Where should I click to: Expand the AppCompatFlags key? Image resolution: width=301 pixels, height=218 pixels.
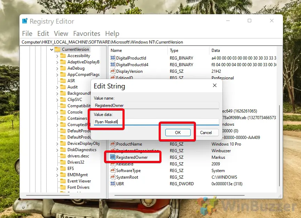pos(57,75)
